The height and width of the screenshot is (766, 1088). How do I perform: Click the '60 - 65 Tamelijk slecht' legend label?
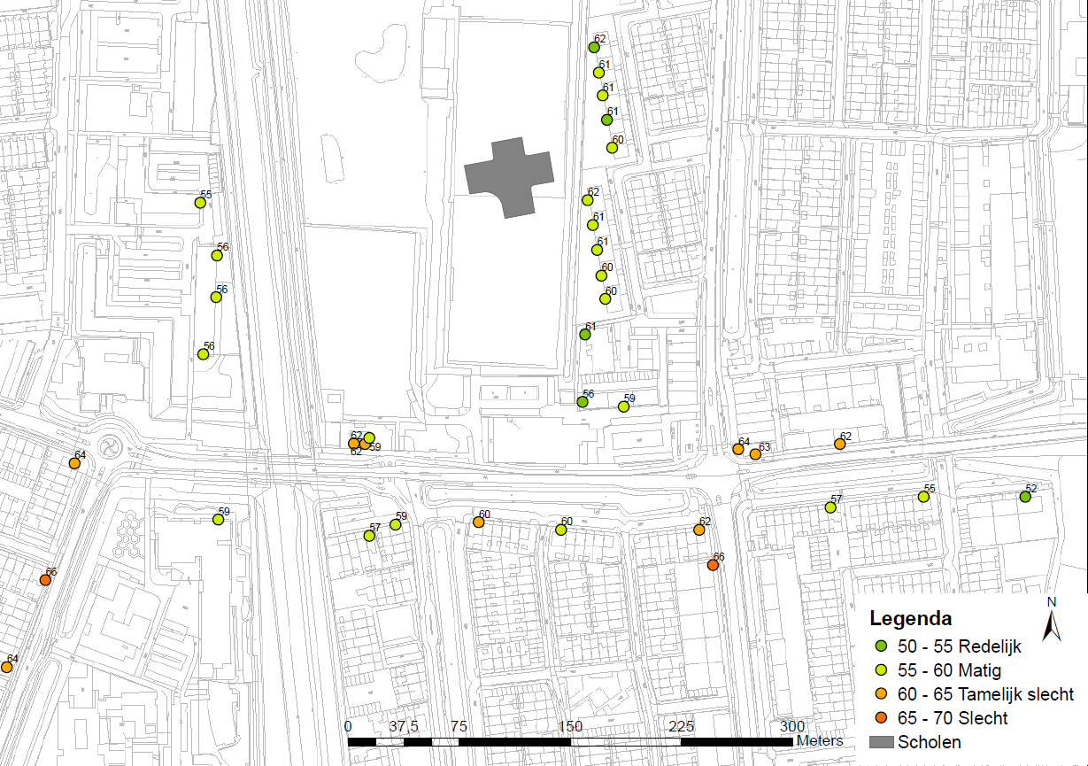tap(986, 694)
